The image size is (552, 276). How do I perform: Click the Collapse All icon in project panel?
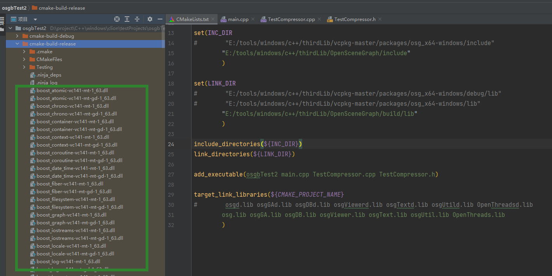click(x=137, y=19)
